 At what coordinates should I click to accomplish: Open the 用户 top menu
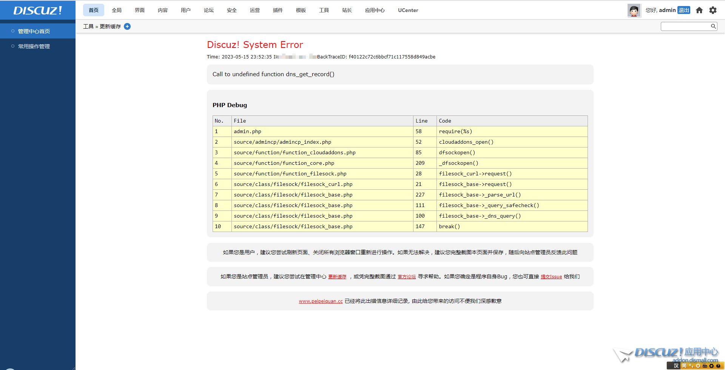coord(186,10)
